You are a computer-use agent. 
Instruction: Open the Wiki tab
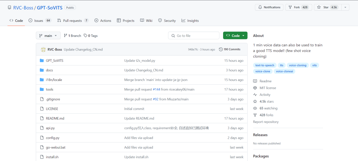click(146, 20)
